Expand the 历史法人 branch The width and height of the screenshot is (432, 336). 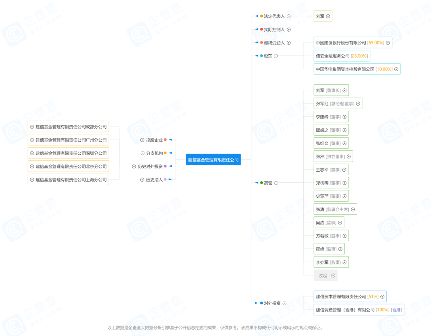(x=142, y=180)
